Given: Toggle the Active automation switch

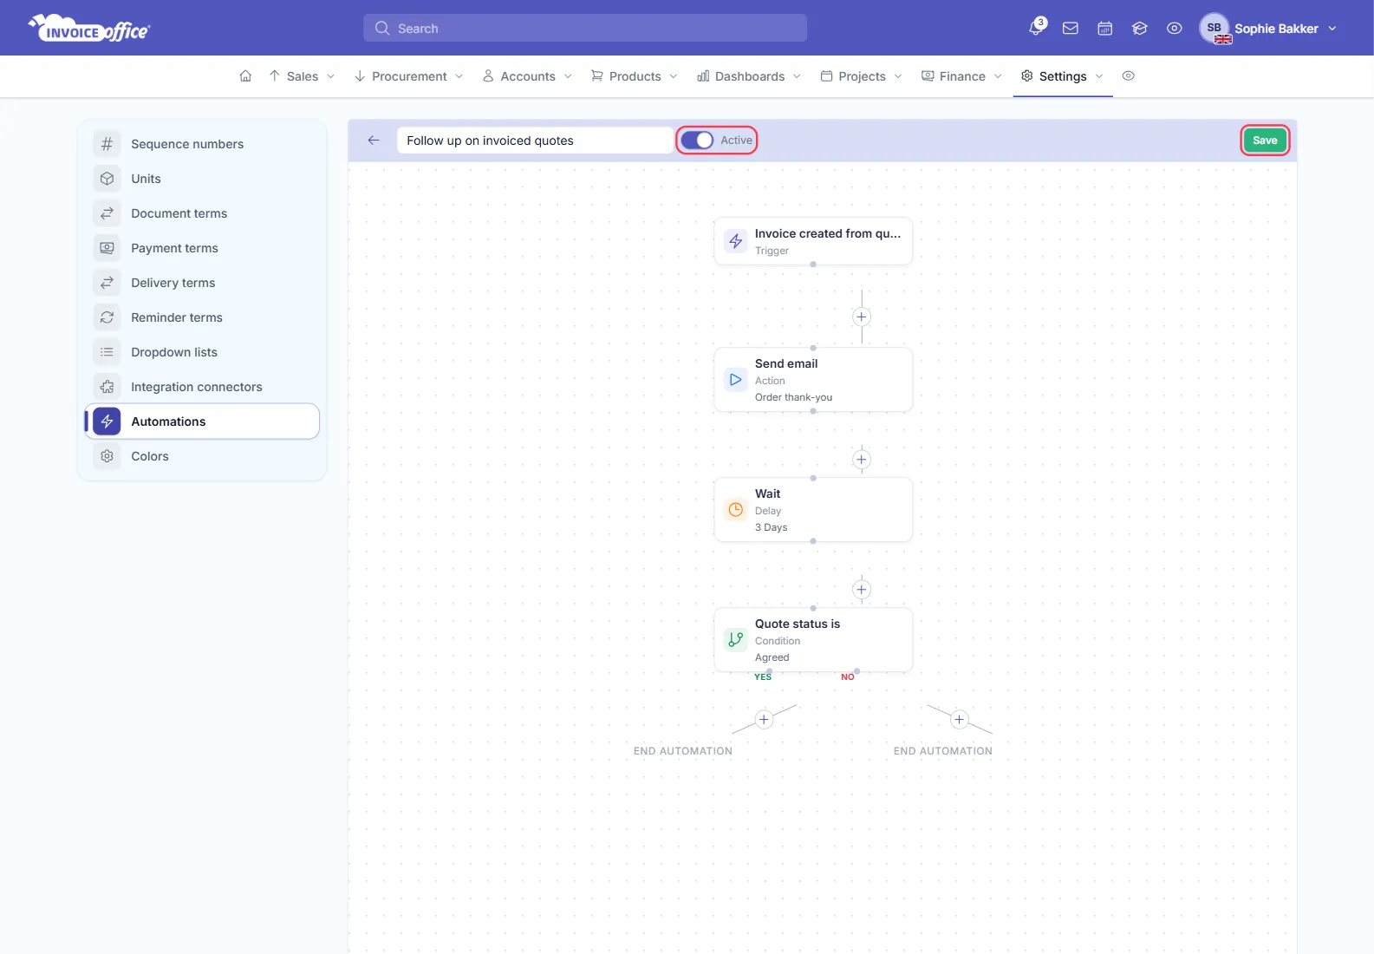Looking at the screenshot, I should pos(697,140).
